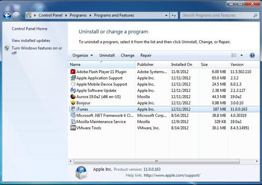Click Uninstall in the toolbar
The width and height of the screenshot is (262, 185).
107,55
